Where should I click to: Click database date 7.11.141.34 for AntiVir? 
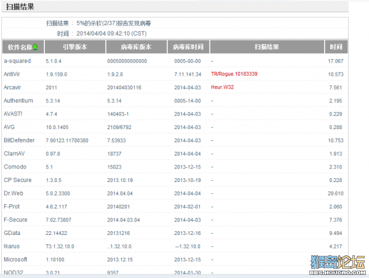tap(188, 74)
